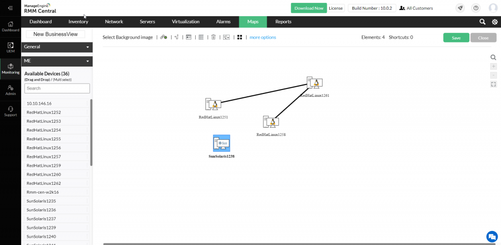Open the Inventory tab
The width and height of the screenshot is (501, 245).
point(78,22)
